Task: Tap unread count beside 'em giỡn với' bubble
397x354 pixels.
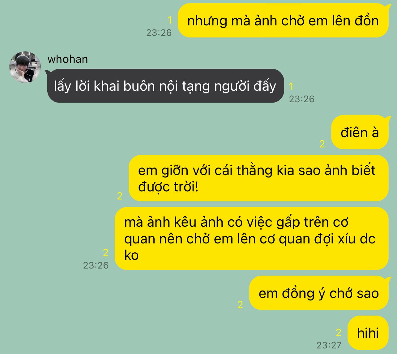Action: click(120, 196)
